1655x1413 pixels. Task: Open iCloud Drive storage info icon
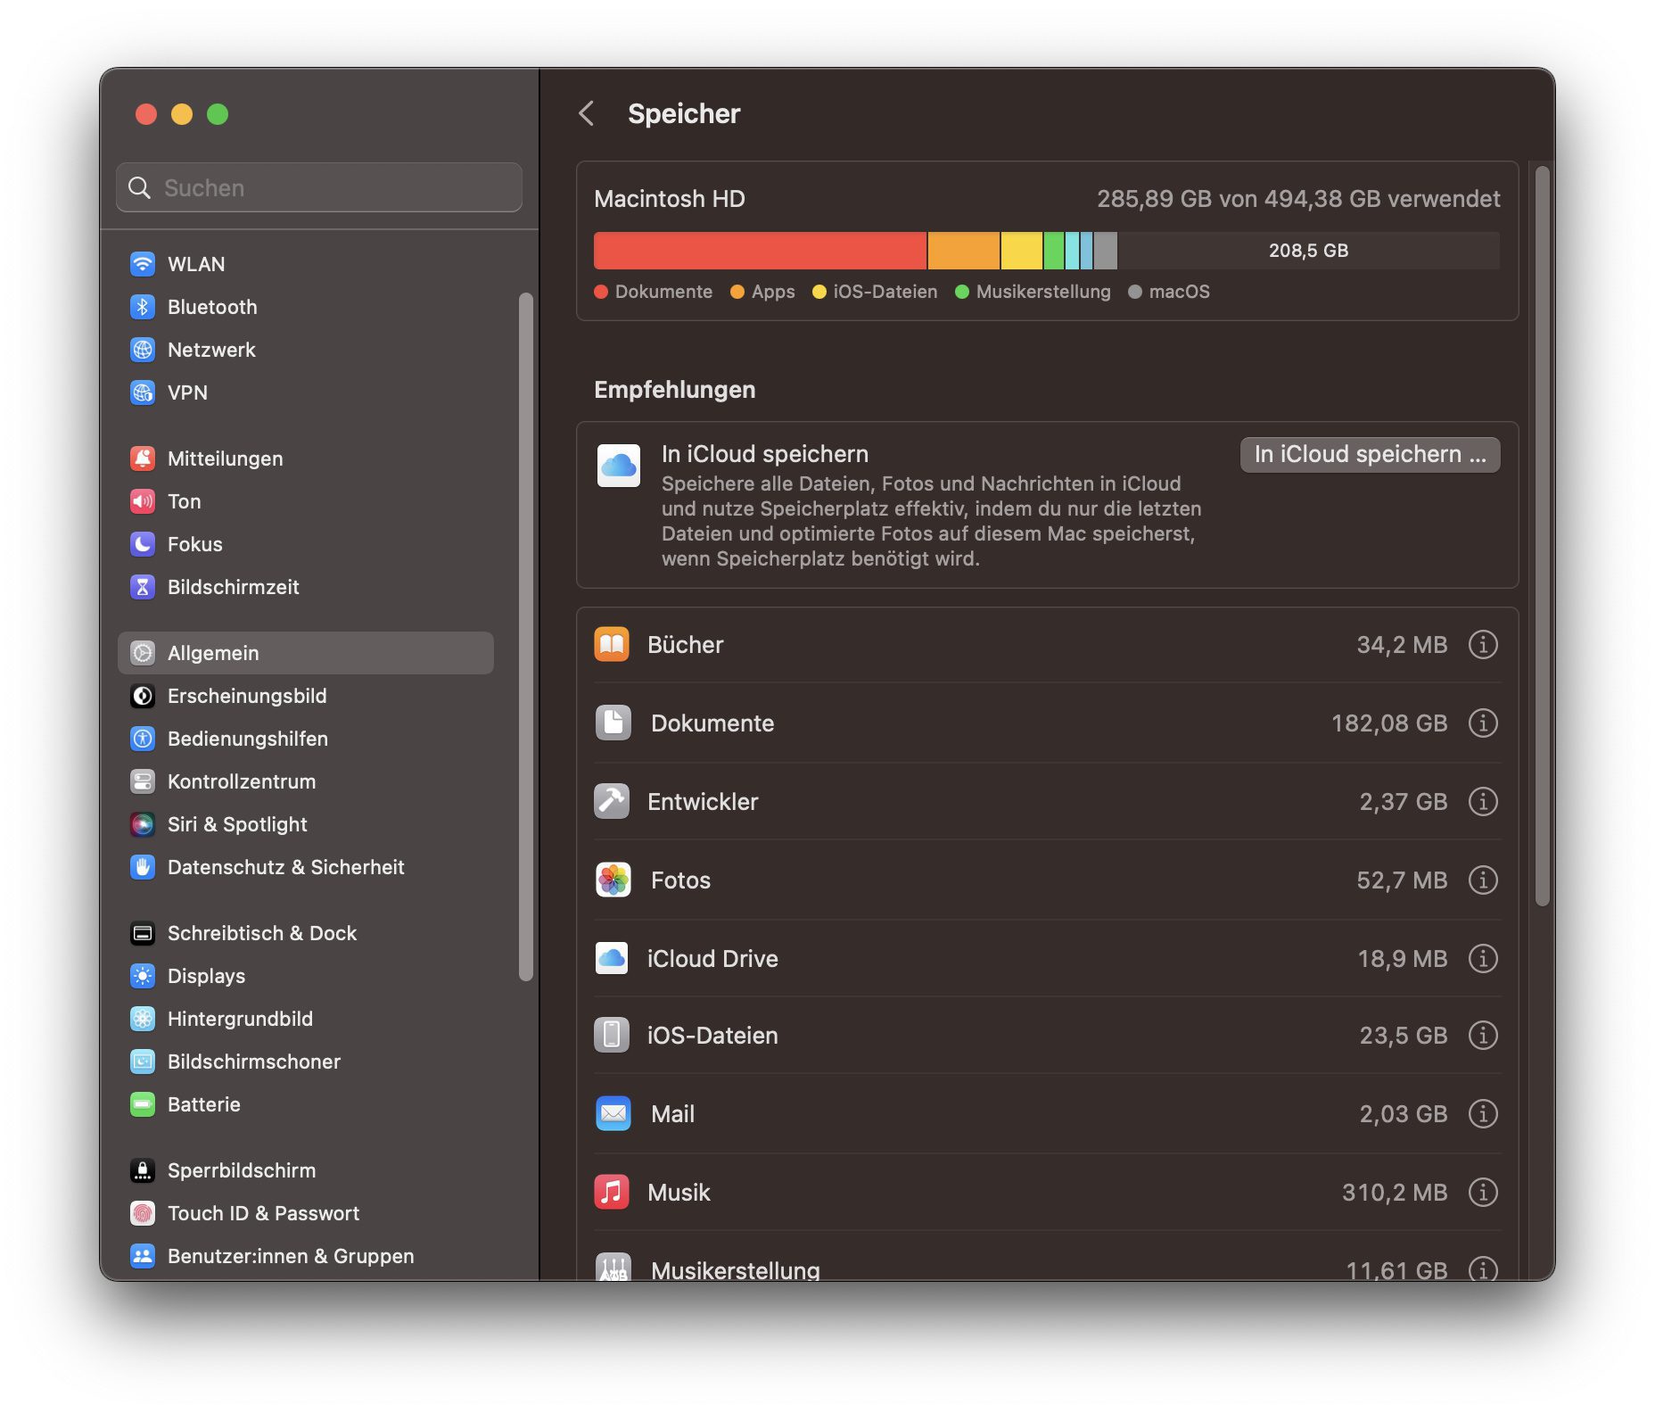point(1482,958)
